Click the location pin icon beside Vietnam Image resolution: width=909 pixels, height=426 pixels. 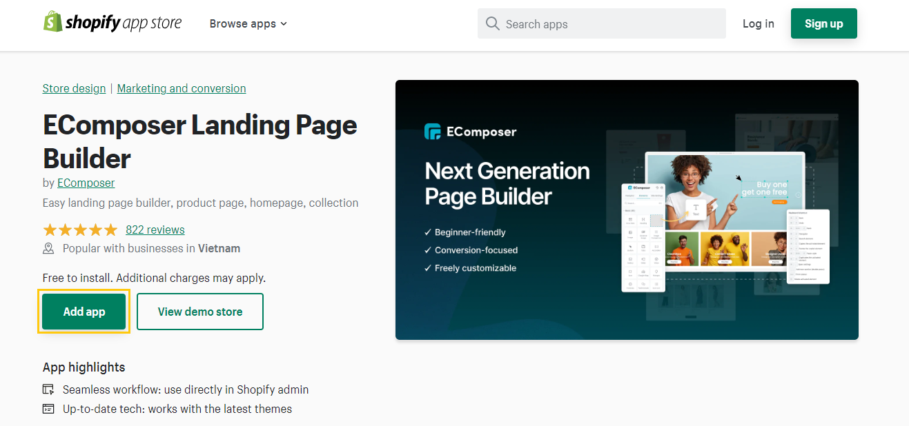(x=48, y=248)
